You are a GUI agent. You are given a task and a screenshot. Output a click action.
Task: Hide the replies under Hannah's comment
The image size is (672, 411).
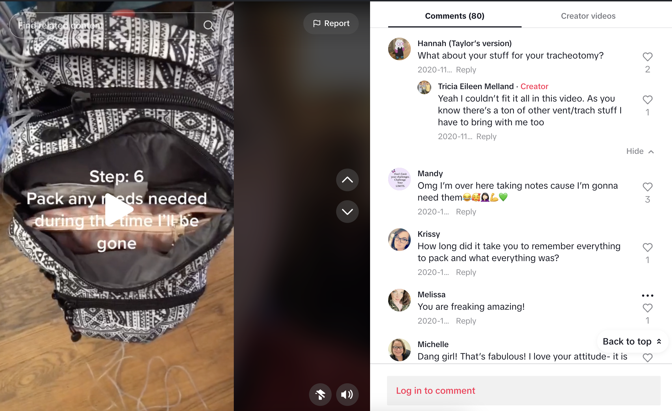[x=640, y=151]
